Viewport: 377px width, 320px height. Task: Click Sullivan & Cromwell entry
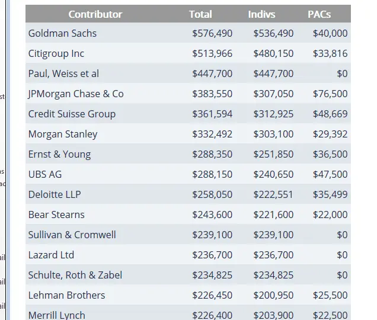tap(72, 235)
